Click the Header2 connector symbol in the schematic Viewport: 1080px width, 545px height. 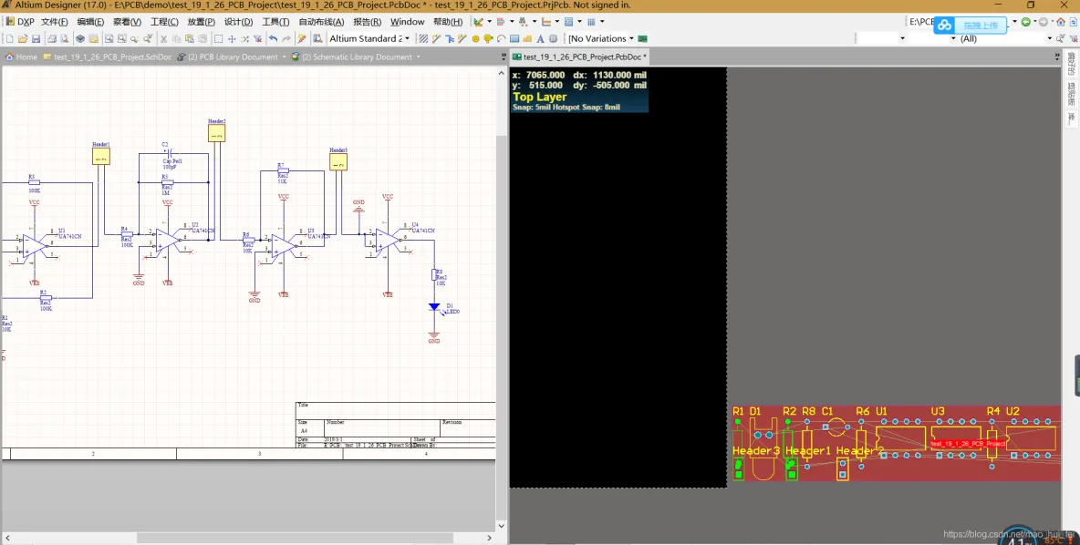point(216,133)
